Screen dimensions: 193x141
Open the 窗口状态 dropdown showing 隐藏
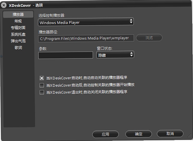pos(115,55)
